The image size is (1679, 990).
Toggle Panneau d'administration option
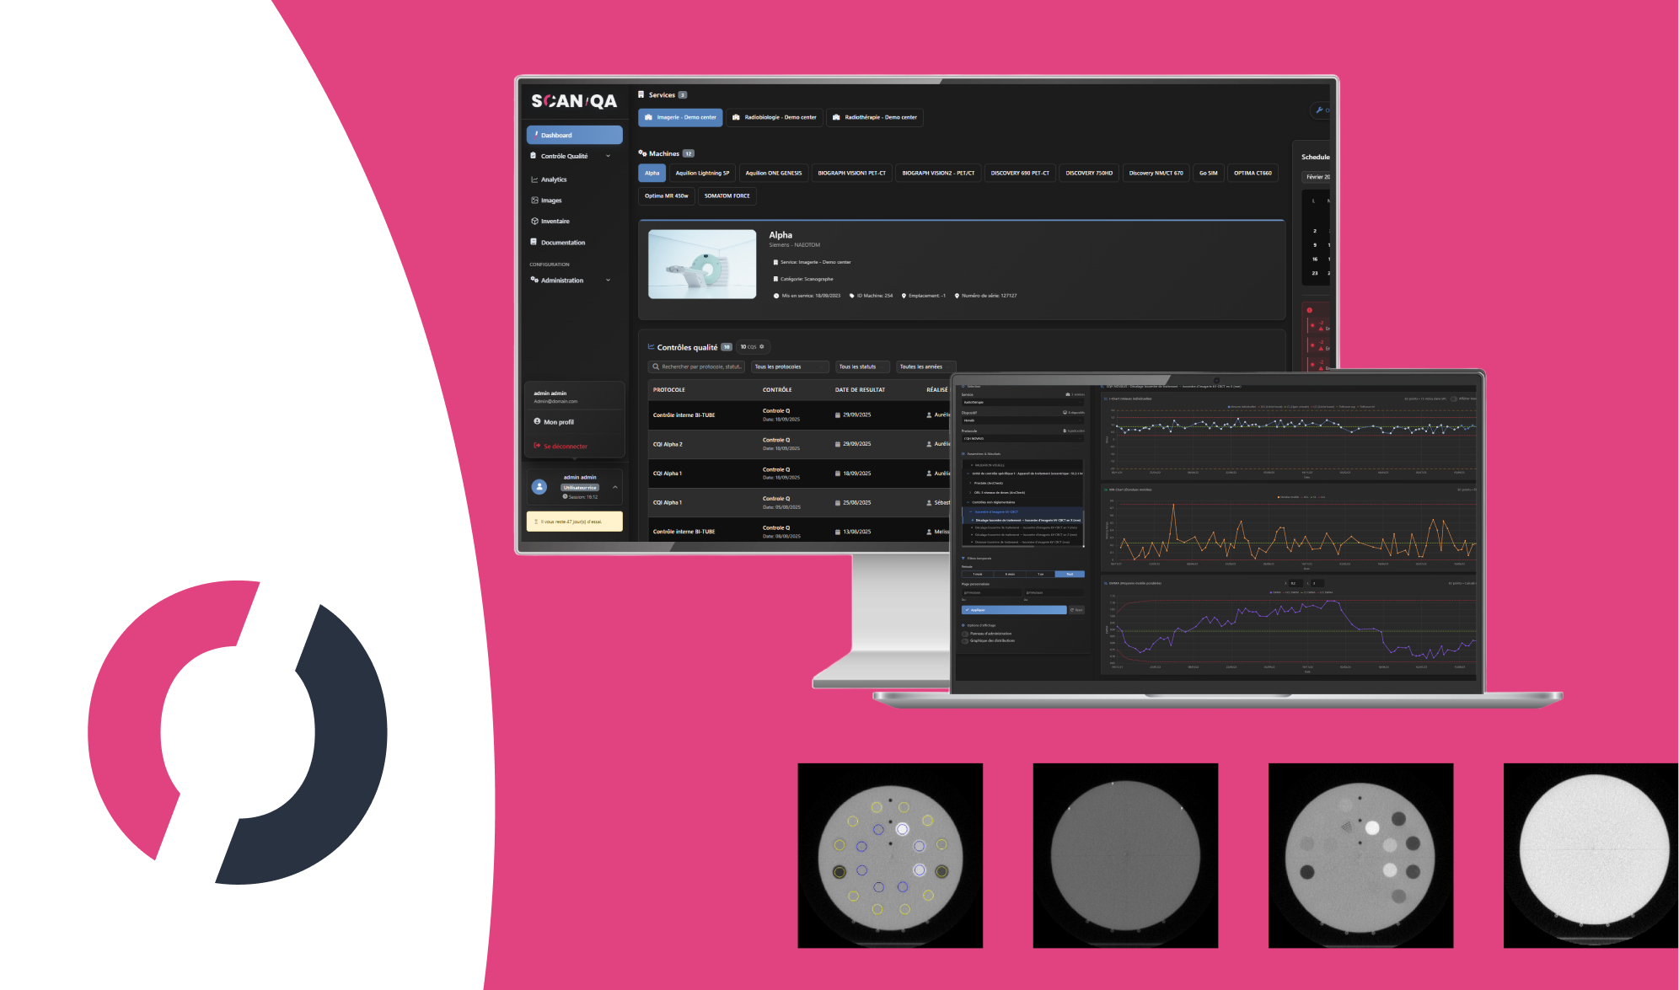tap(965, 634)
